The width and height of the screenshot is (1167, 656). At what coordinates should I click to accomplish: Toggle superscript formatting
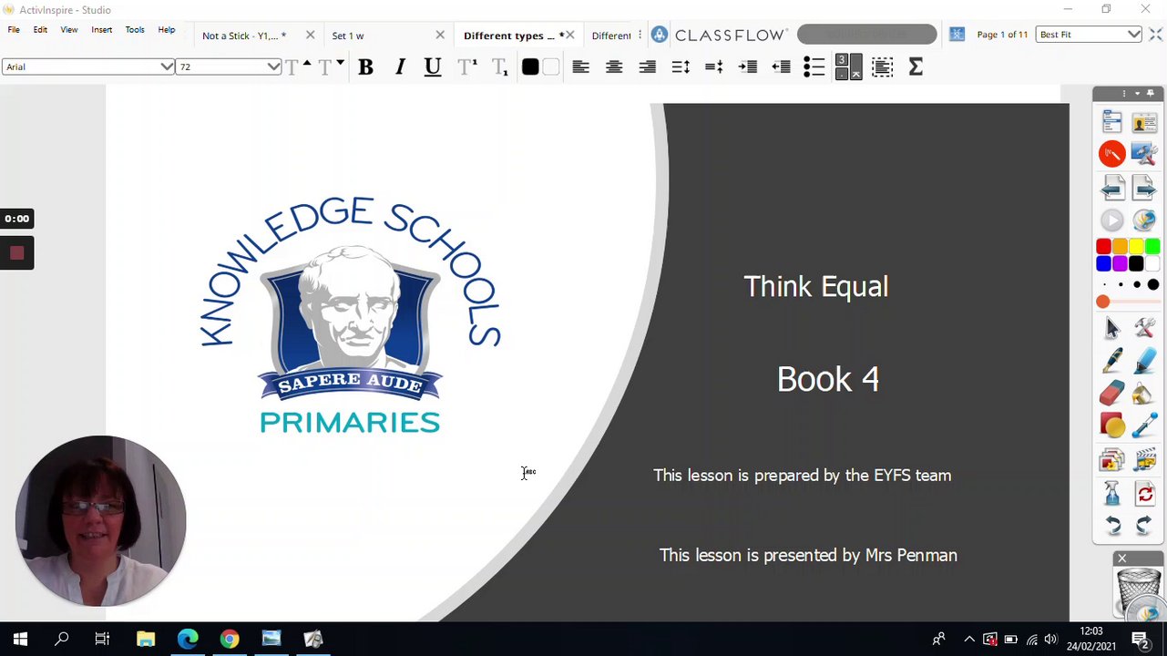click(x=466, y=67)
